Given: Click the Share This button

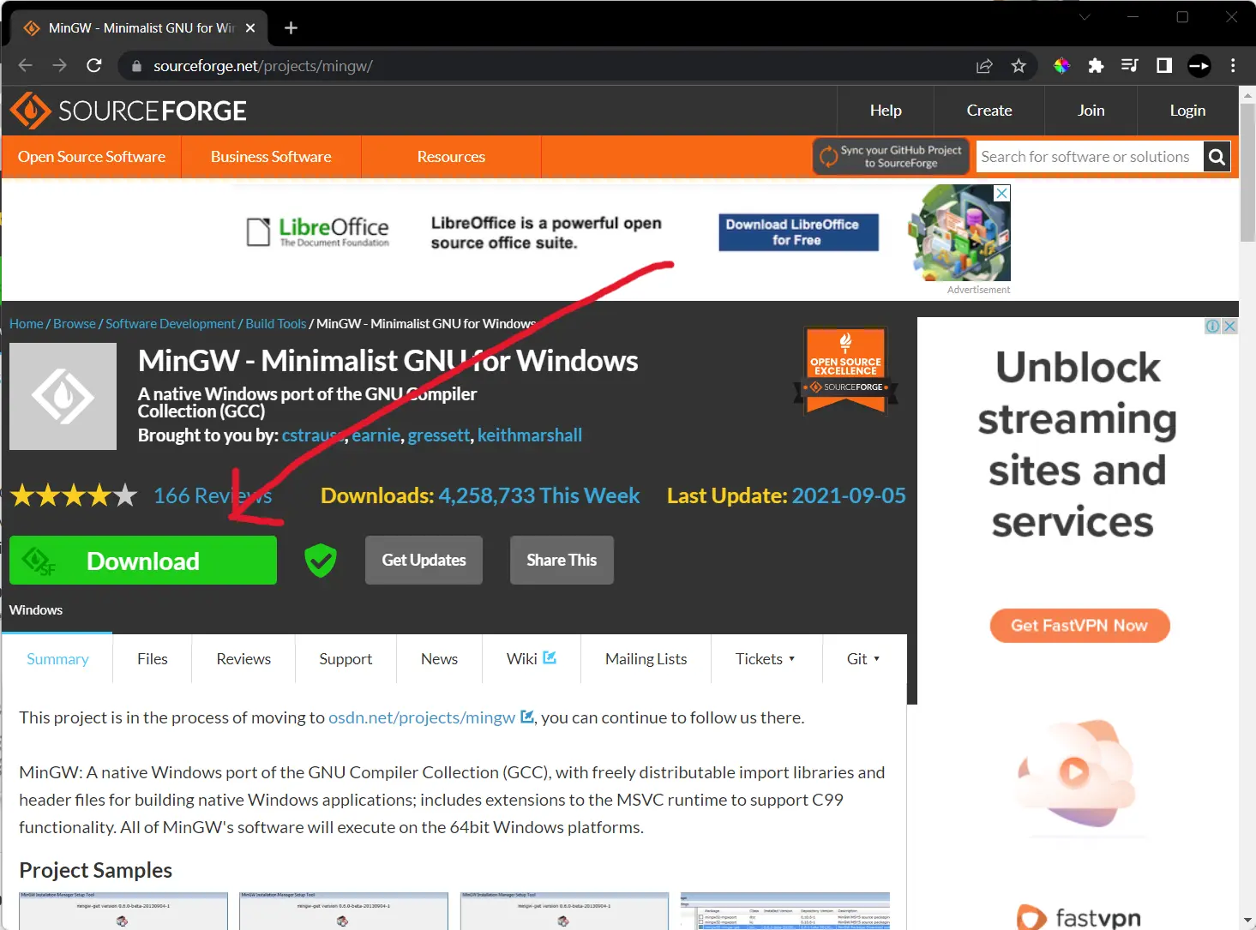Looking at the screenshot, I should pyautogui.click(x=562, y=561).
